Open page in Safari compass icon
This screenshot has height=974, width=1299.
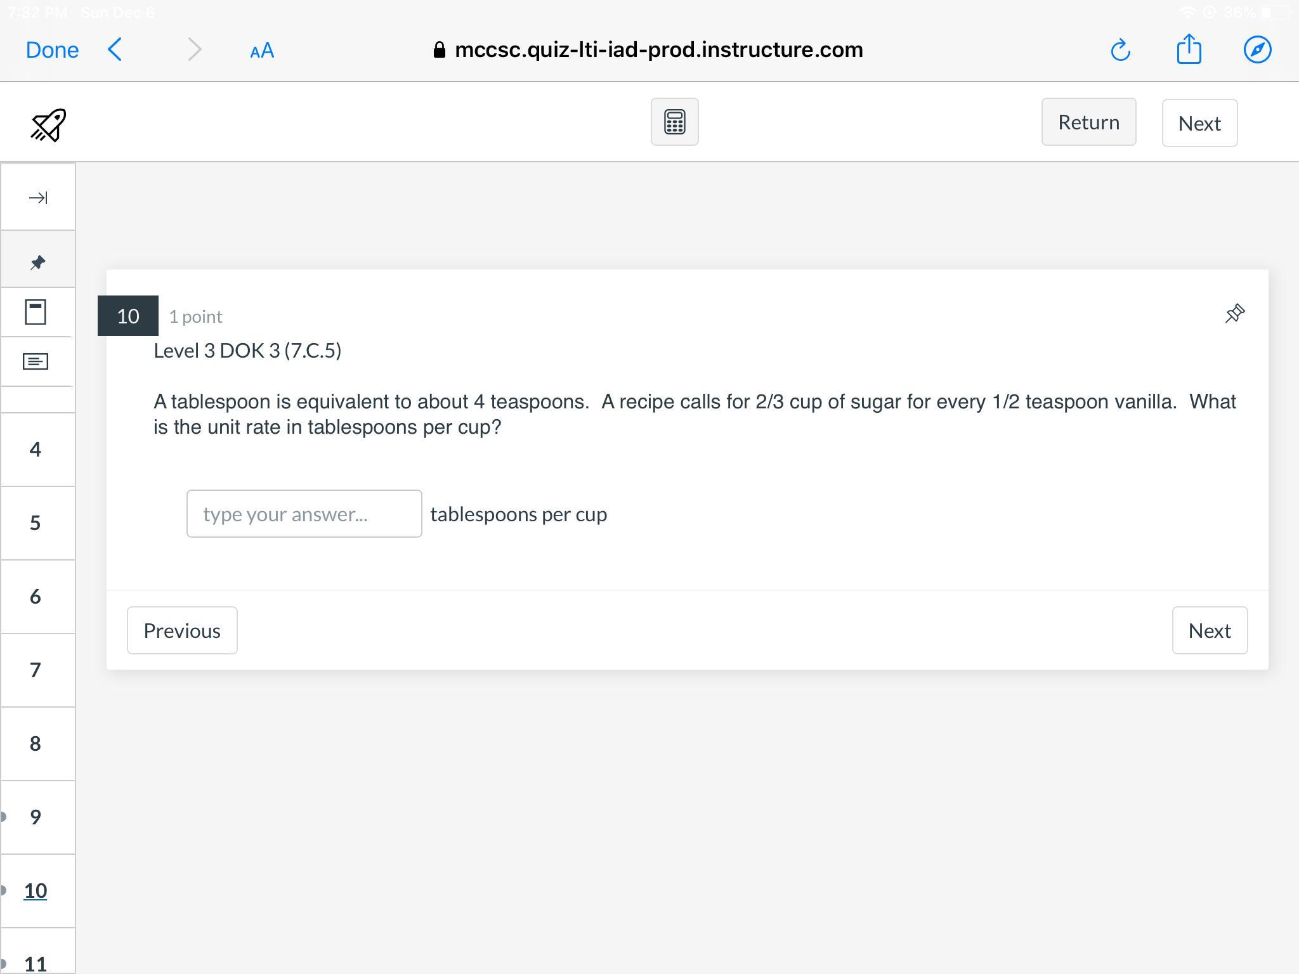point(1257,49)
